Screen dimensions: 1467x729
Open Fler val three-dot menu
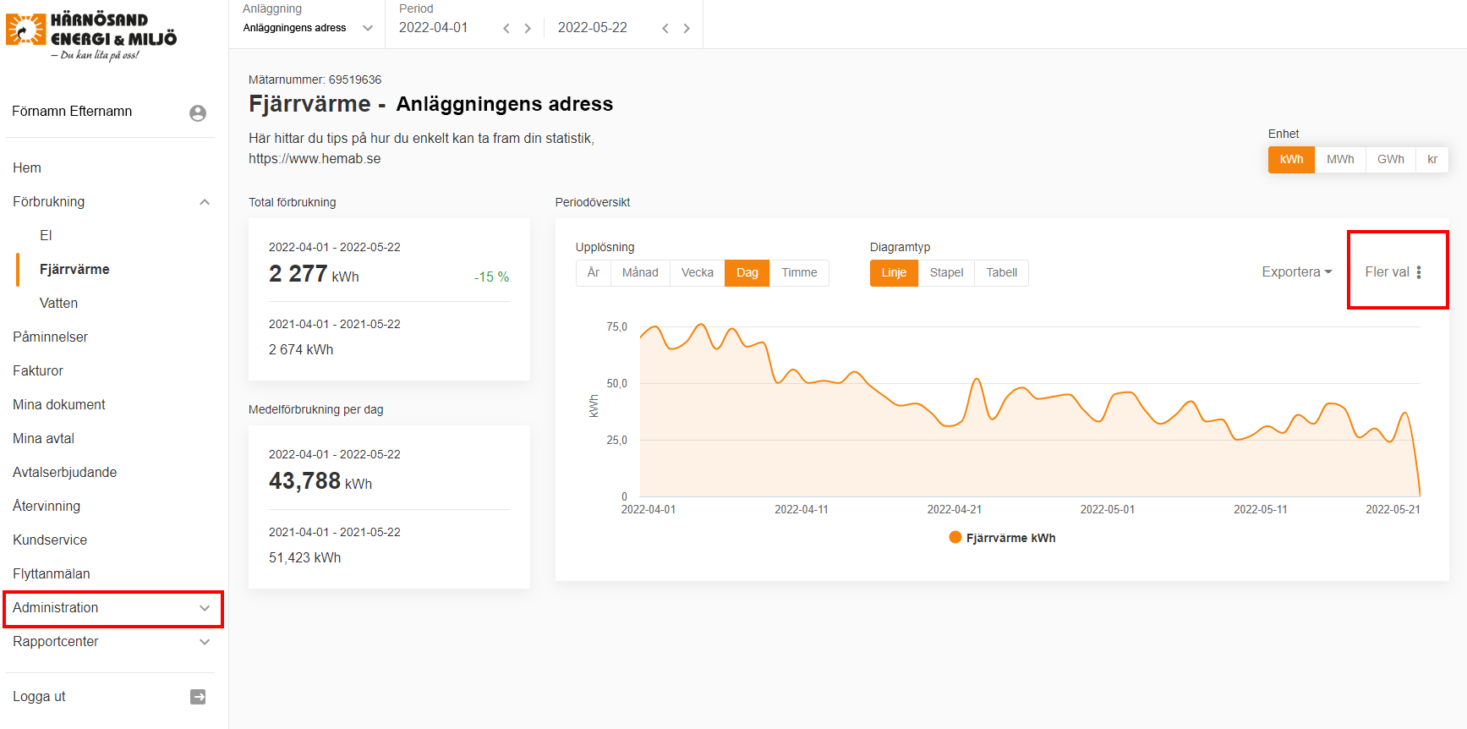coord(1418,272)
